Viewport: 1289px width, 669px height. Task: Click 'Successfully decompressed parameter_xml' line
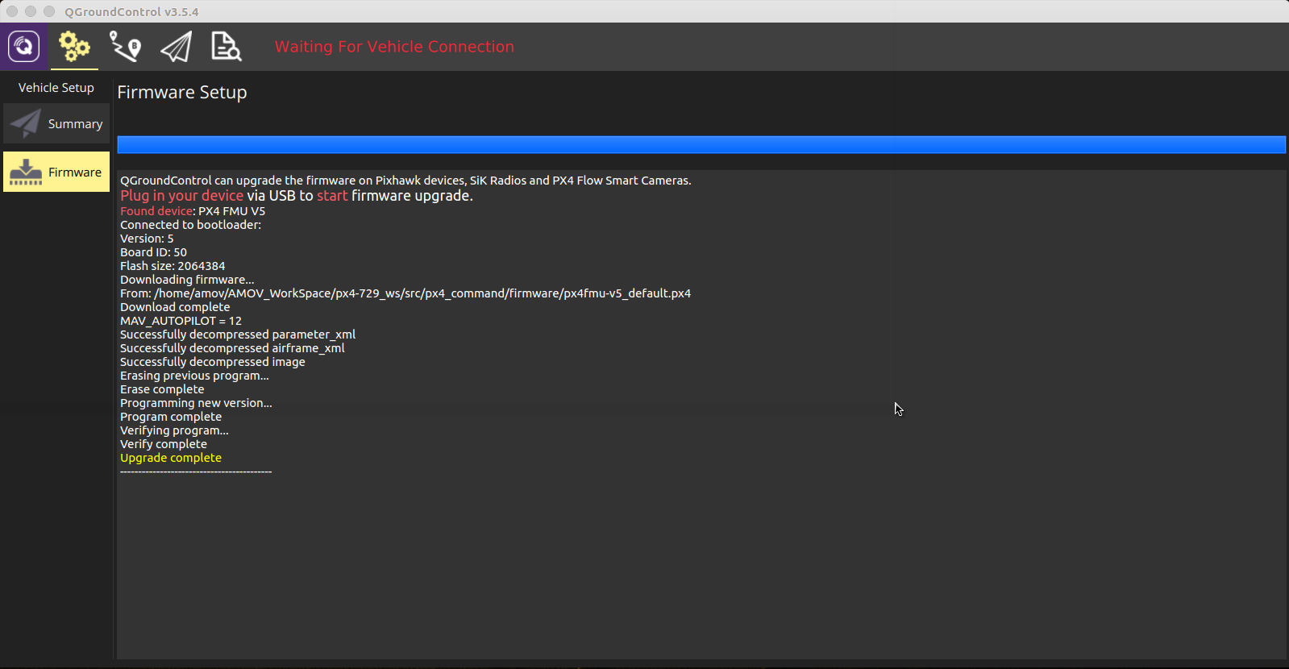coord(238,334)
